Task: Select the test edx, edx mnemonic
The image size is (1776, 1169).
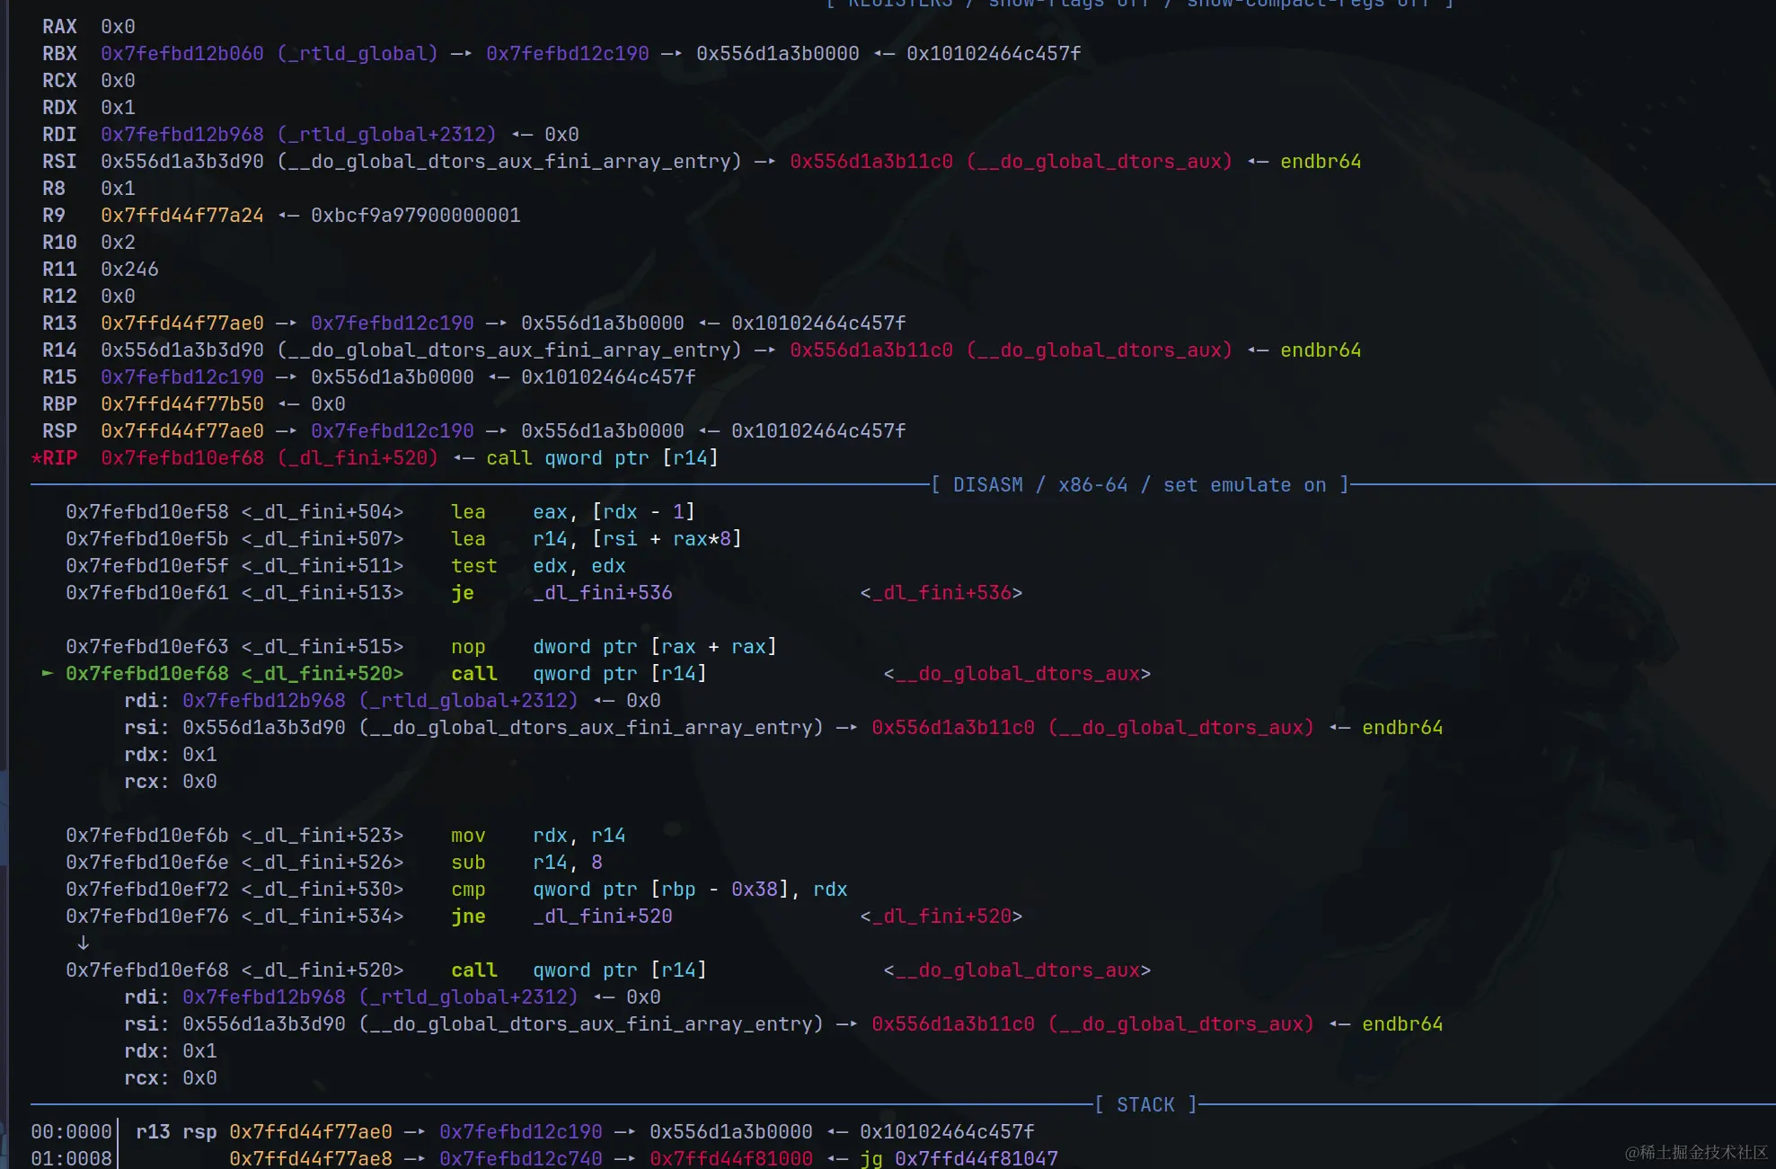Action: pyautogui.click(x=473, y=566)
